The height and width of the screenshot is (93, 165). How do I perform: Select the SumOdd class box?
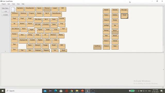62,20
